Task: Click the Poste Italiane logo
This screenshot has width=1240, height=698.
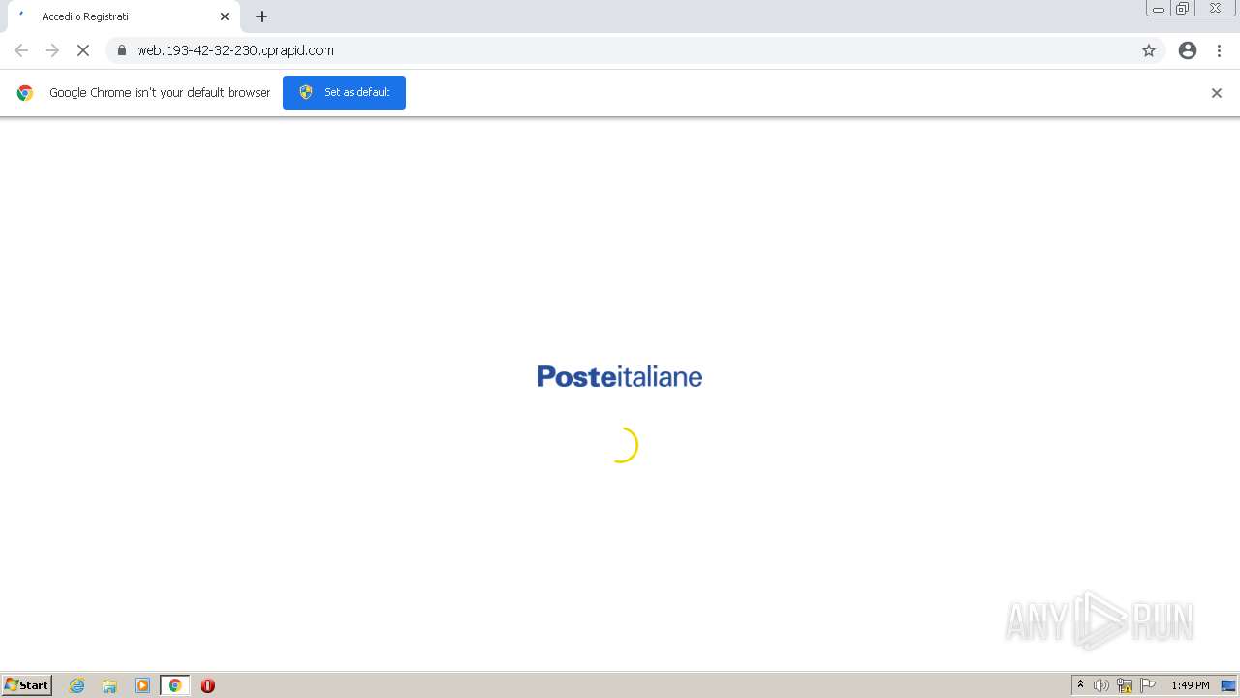Action: pyautogui.click(x=620, y=376)
